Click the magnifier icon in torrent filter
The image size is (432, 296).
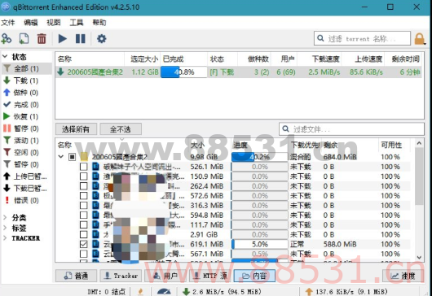(320, 38)
